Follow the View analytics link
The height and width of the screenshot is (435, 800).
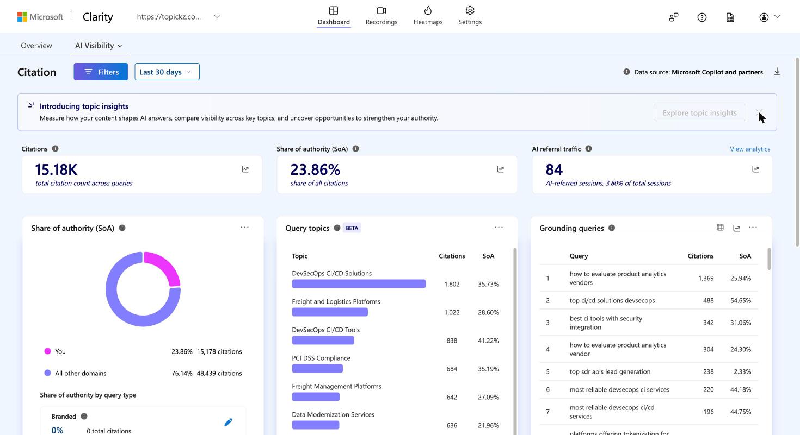[750, 149]
